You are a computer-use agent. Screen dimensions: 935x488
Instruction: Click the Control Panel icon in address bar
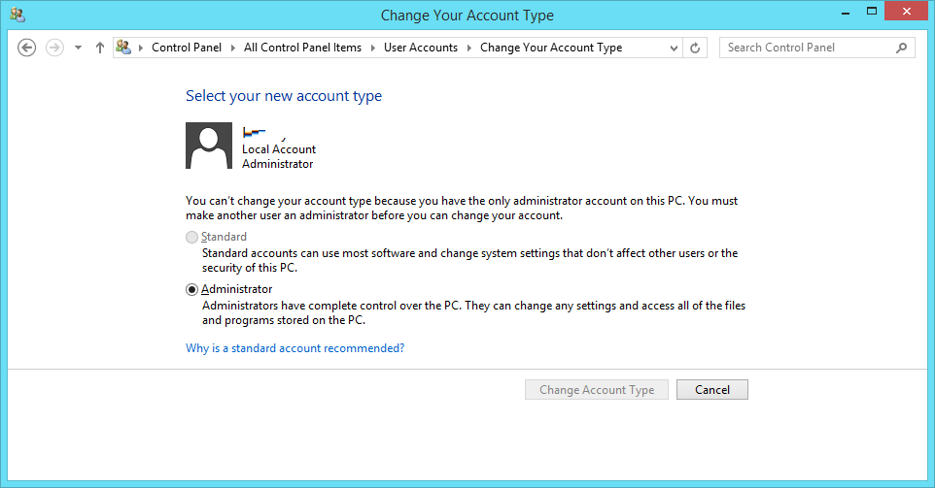coord(123,48)
